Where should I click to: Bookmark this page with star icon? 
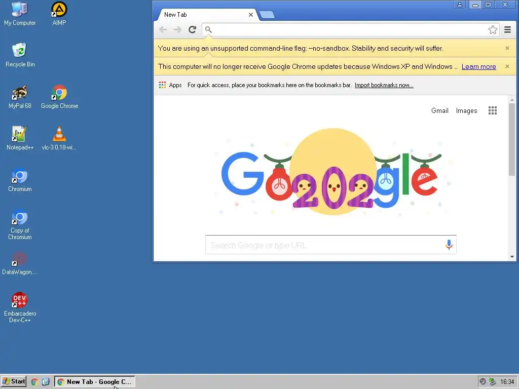tap(493, 30)
